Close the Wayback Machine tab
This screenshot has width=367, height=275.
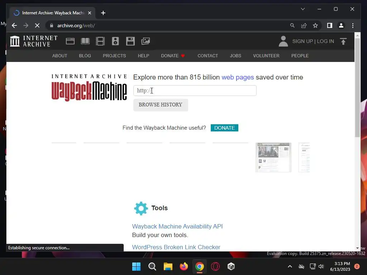coord(89,13)
